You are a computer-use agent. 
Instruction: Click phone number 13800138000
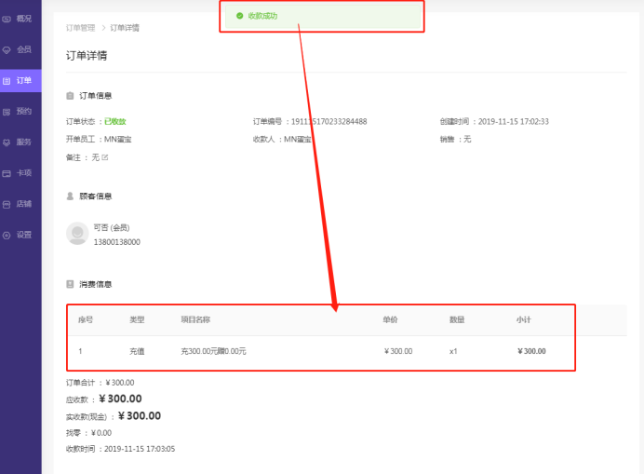(116, 242)
